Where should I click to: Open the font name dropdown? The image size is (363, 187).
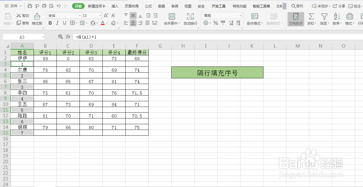point(80,15)
